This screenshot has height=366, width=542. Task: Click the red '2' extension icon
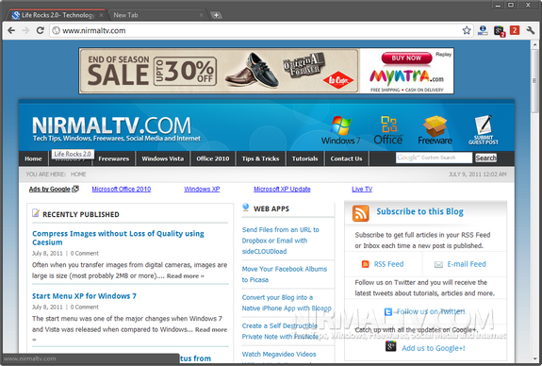(x=515, y=30)
